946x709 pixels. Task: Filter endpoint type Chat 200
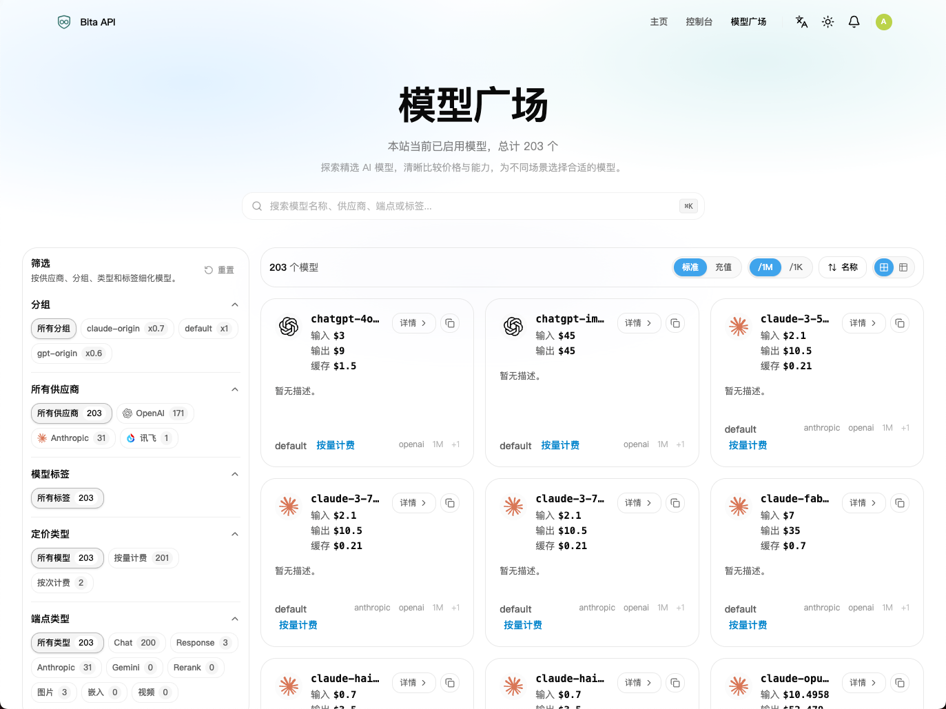coord(136,643)
